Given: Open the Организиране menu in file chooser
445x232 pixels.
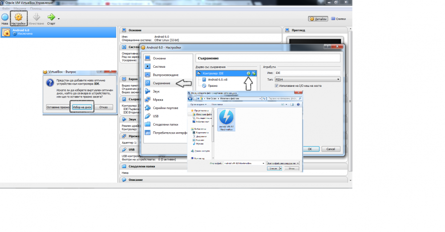Looking at the screenshot, I should click(198, 105).
